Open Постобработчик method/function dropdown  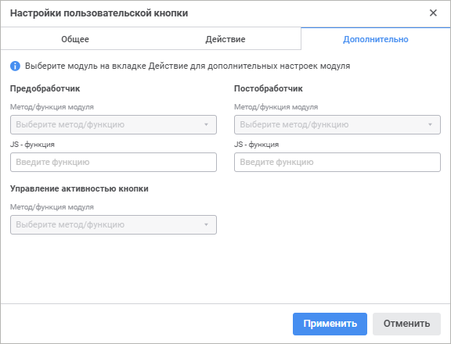click(337, 124)
